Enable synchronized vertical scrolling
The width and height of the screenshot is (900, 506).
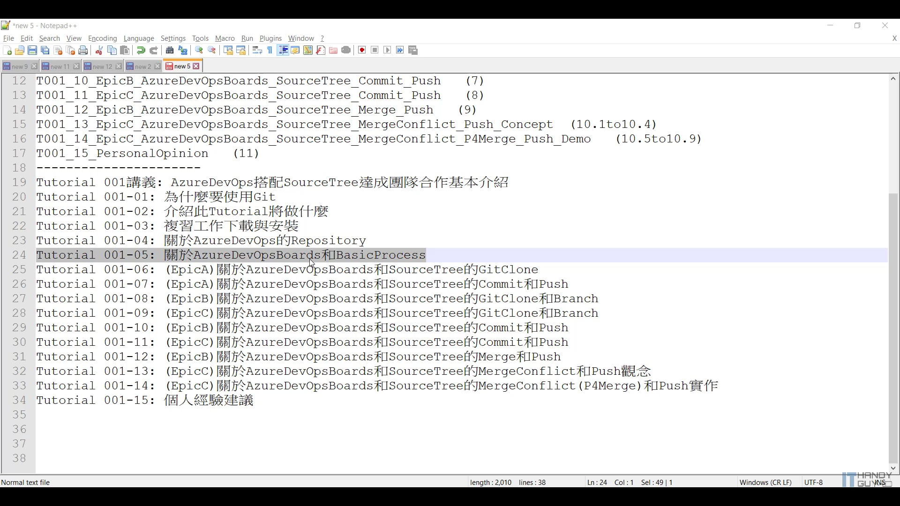tap(228, 50)
